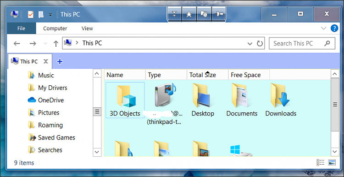This screenshot has width=344, height=177.
Task: Add a new tab with plus button
Action: 60,61
